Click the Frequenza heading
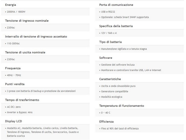The height and width of the screenshot is (140, 186). point(13,68)
